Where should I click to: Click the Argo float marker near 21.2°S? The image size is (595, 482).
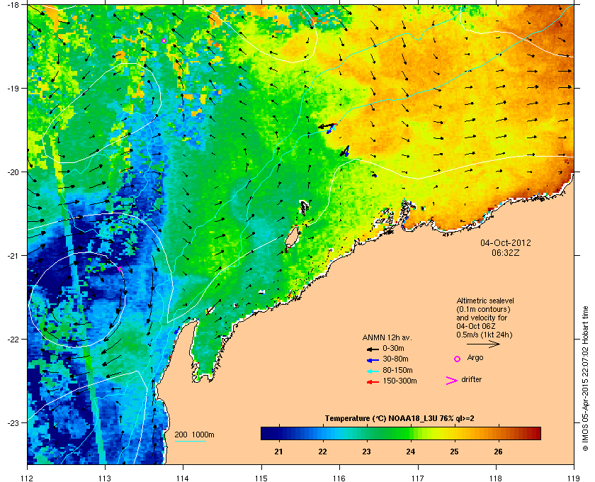[120, 269]
